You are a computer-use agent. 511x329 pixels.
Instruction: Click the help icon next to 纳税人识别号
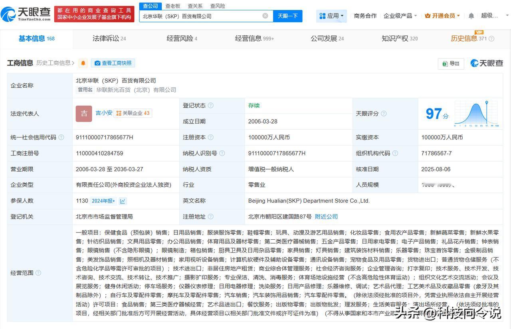coord(222,153)
